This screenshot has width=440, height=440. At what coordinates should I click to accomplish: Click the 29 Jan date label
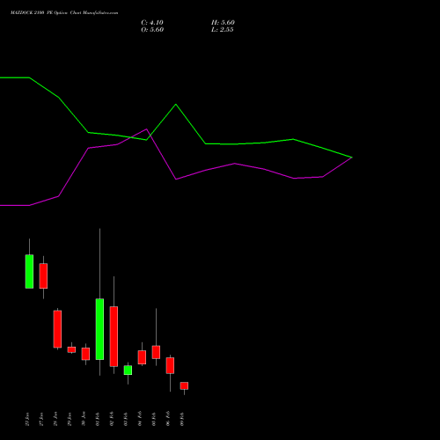[70, 419]
